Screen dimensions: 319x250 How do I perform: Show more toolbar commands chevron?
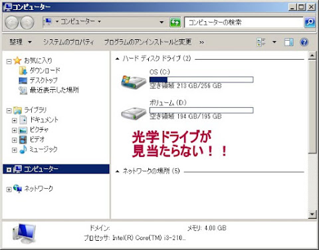click(201, 42)
